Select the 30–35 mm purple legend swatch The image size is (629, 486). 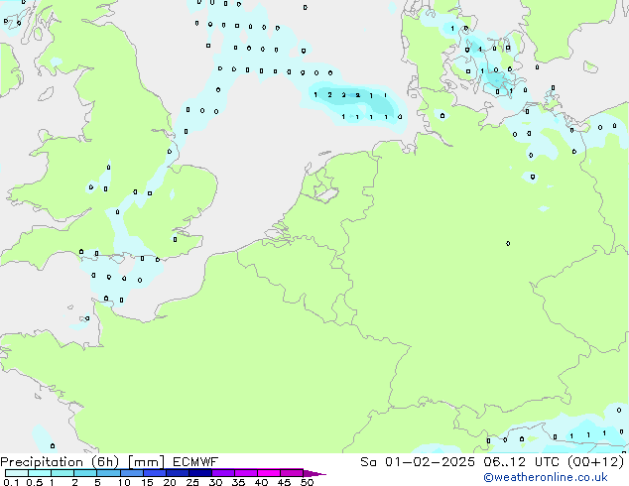point(223,473)
